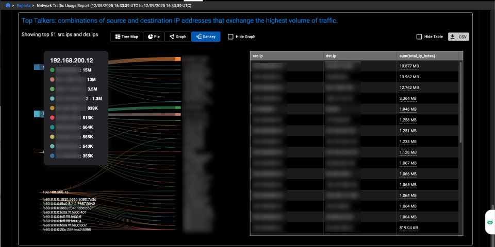
Task: Enable the Hide Graph checkbox
Action: (x=230, y=37)
